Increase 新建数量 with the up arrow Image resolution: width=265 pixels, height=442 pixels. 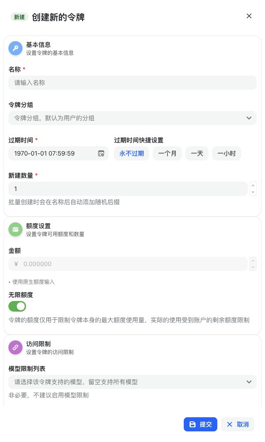(x=253, y=186)
